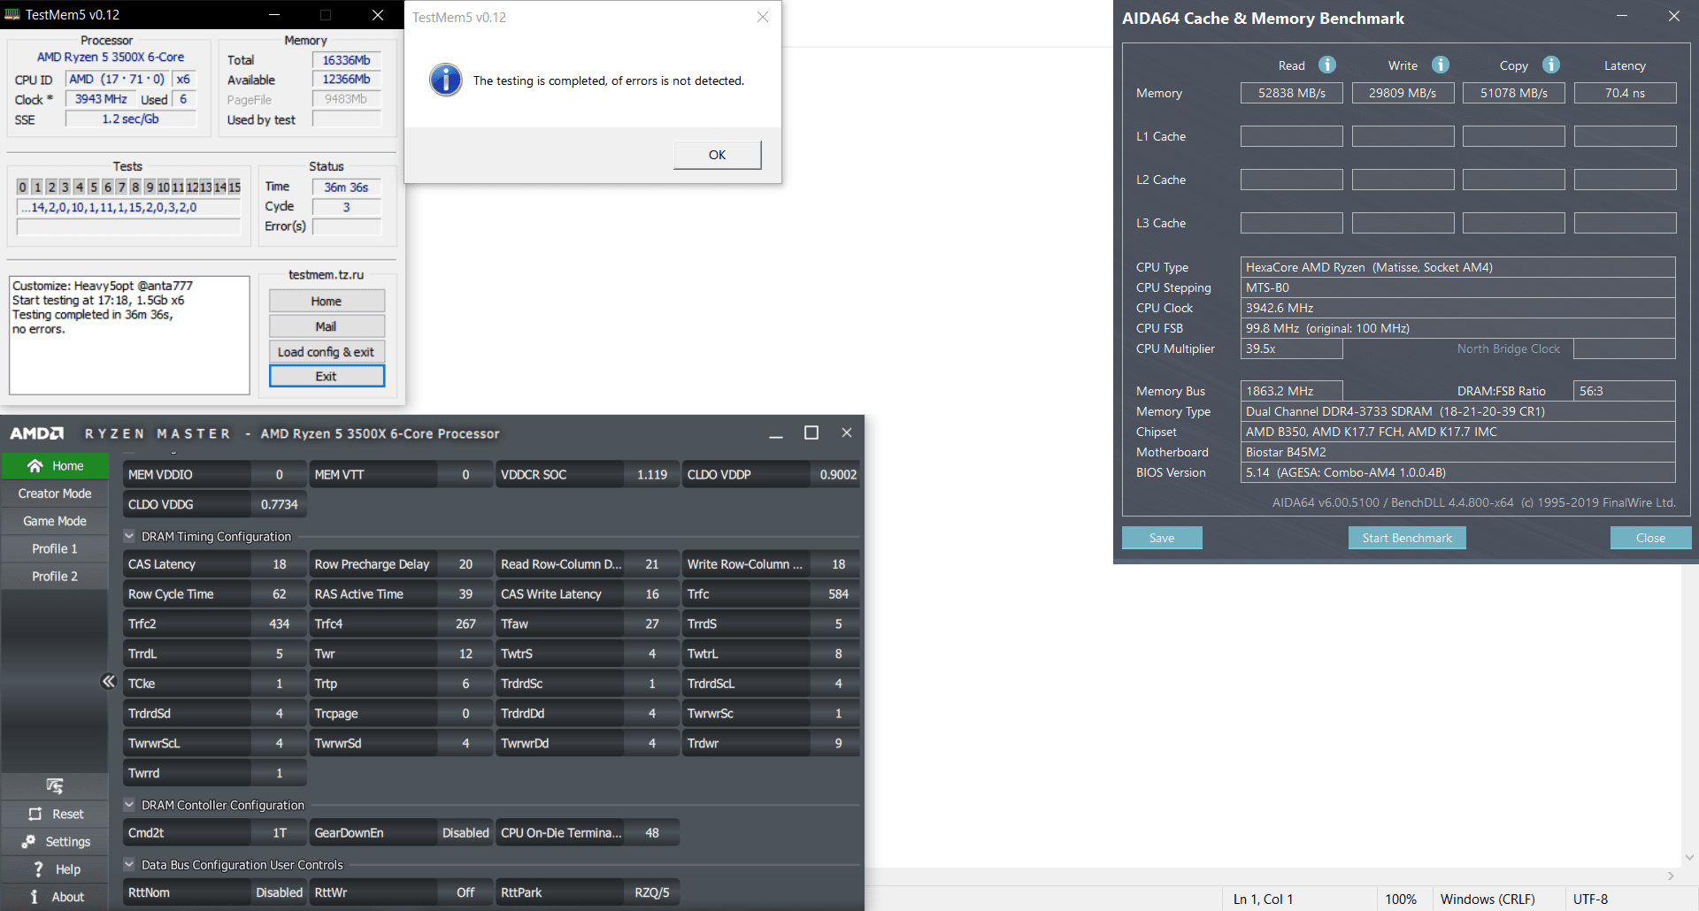Viewport: 1699px width, 911px height.
Task: Click the DRAM:FSB Ratio 56:3 field
Action: click(x=1625, y=391)
